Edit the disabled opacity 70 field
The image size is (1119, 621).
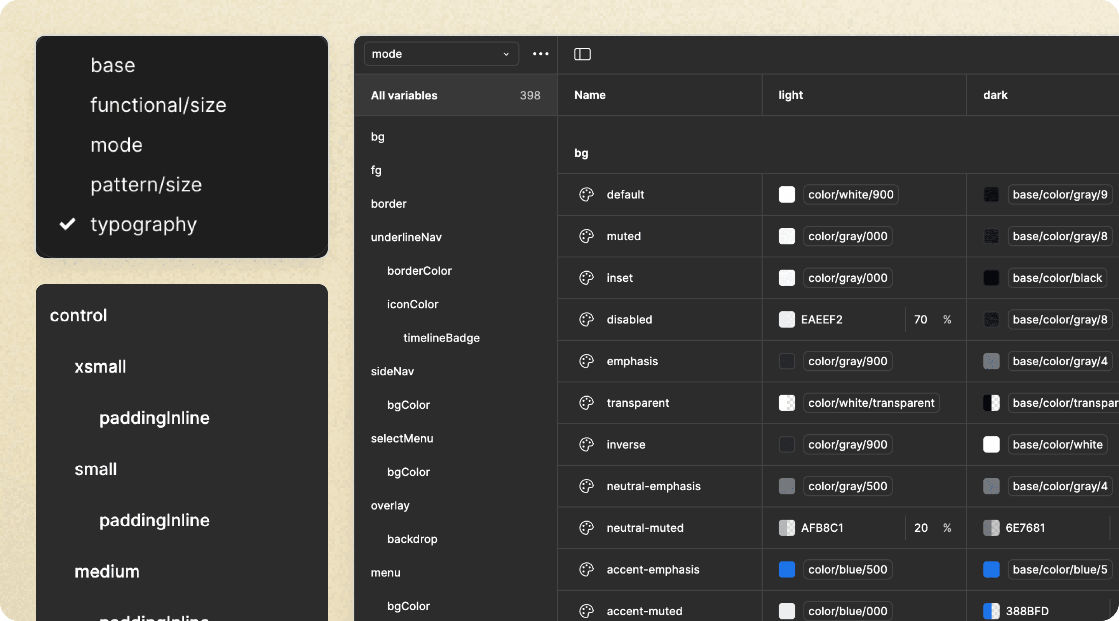[x=920, y=319]
